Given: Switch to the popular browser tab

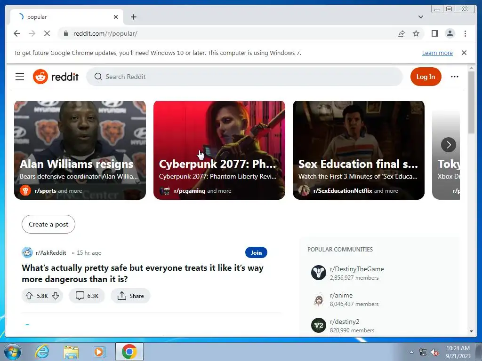Looking at the screenshot, I should click(67, 17).
